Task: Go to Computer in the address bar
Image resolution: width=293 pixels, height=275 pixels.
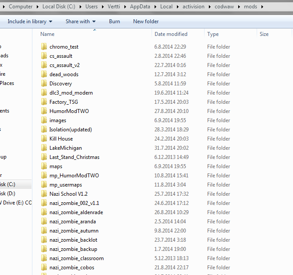Action: pos(21,7)
